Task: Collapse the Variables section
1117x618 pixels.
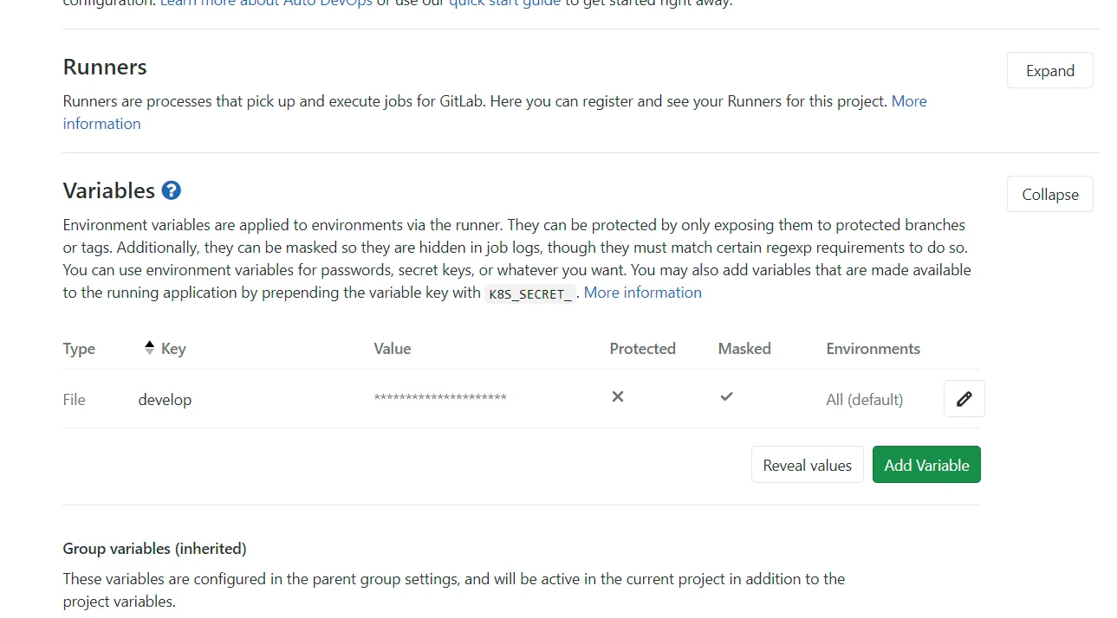Action: (1049, 195)
